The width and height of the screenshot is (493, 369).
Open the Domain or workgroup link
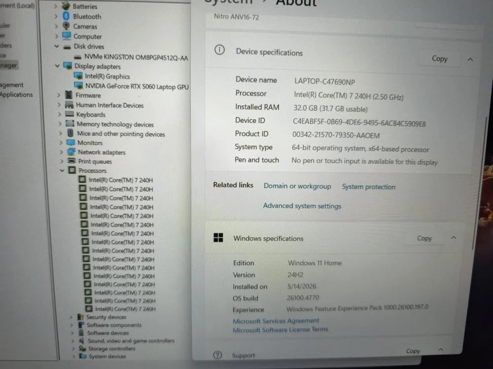pos(297,186)
